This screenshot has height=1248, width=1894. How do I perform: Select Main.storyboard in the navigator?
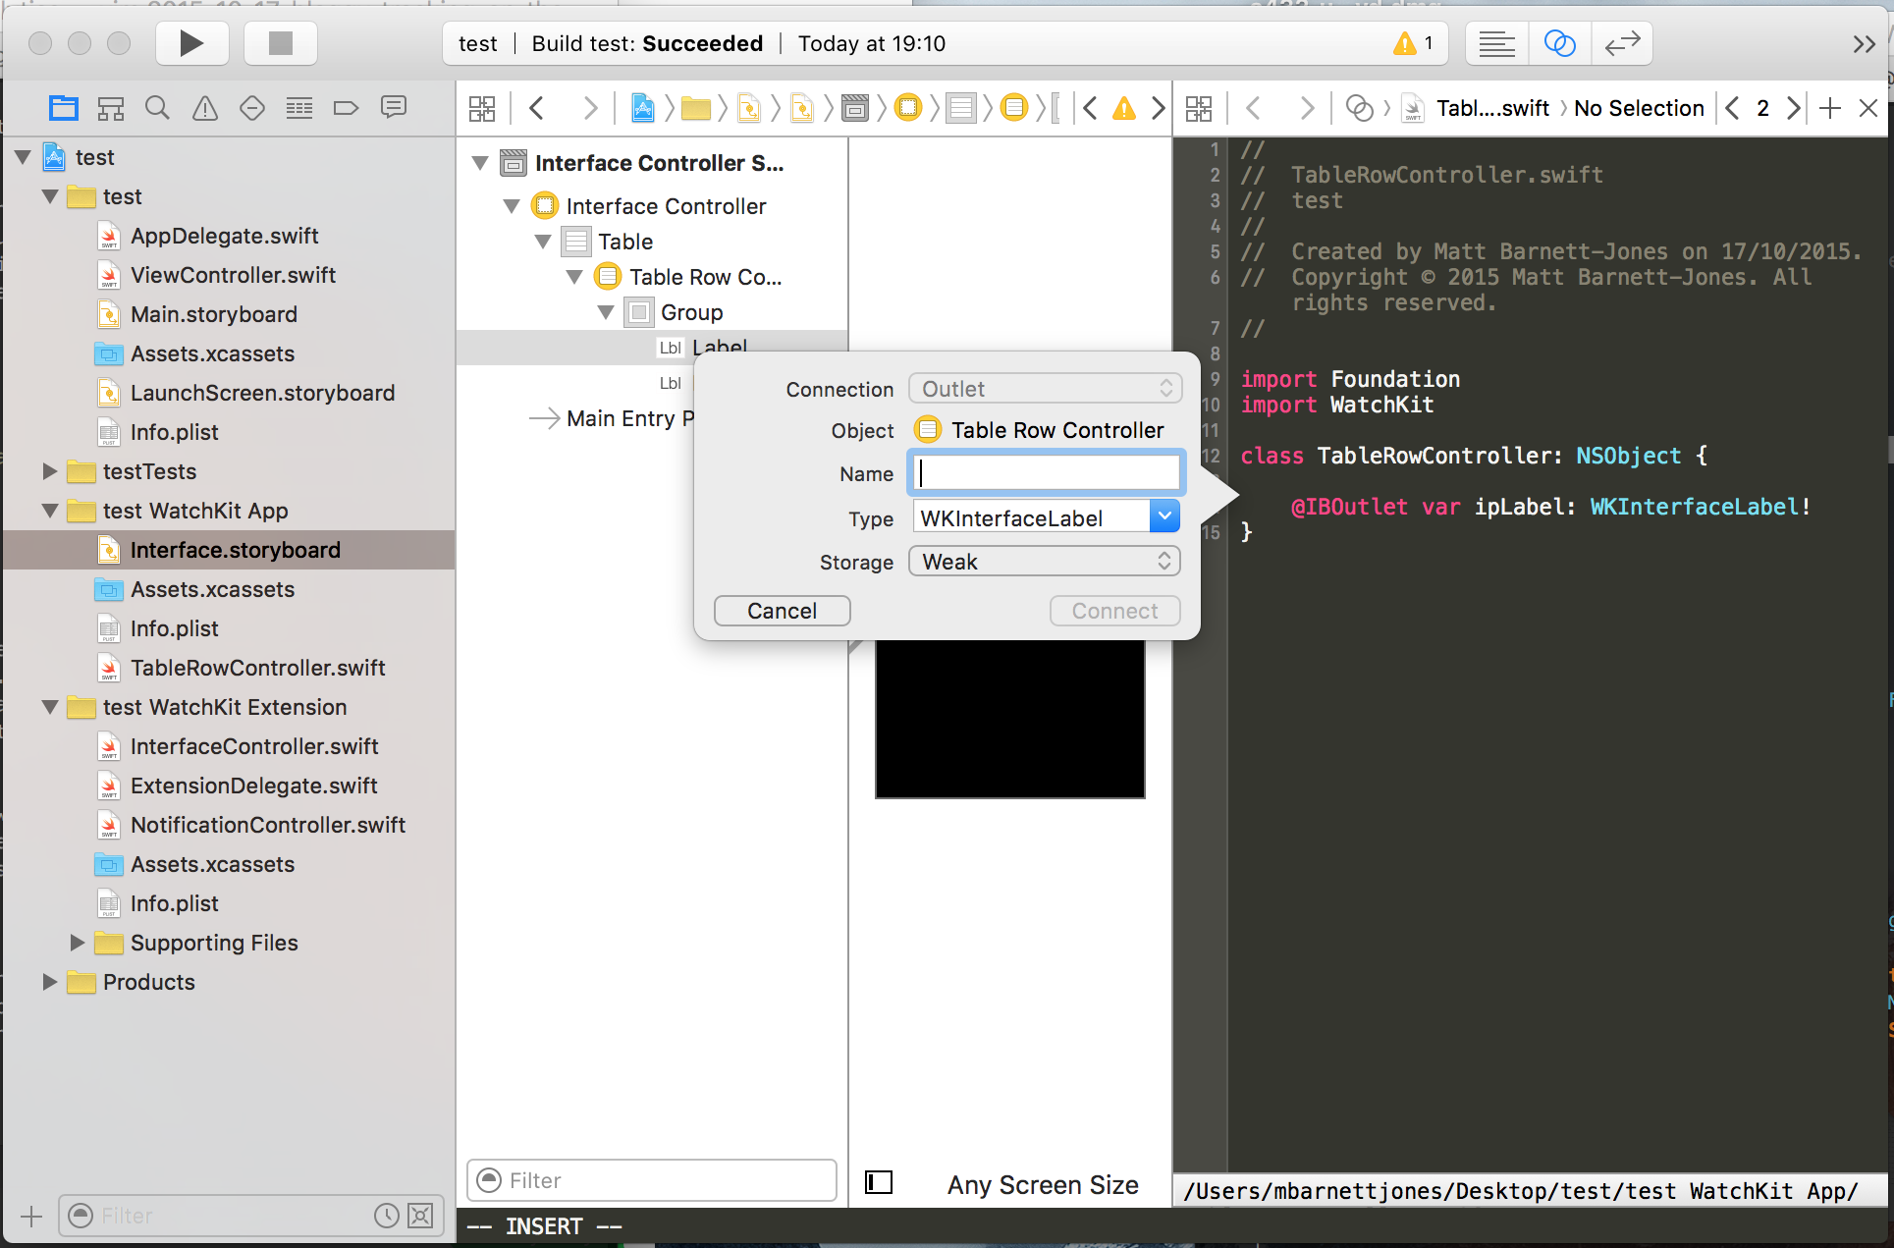click(213, 314)
